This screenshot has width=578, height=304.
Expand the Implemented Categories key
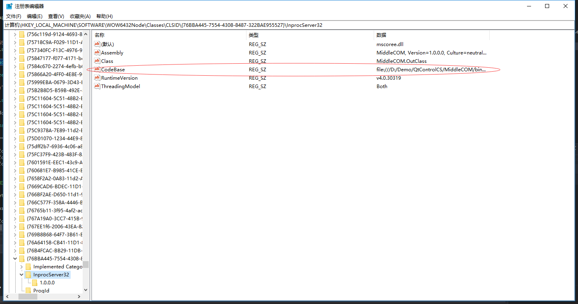(22, 266)
